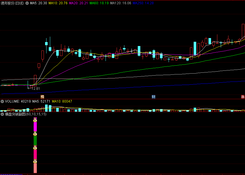The width and height of the screenshot is (245, 175).
Task: Click the 财 financial marker icon
Action: [153, 97]
